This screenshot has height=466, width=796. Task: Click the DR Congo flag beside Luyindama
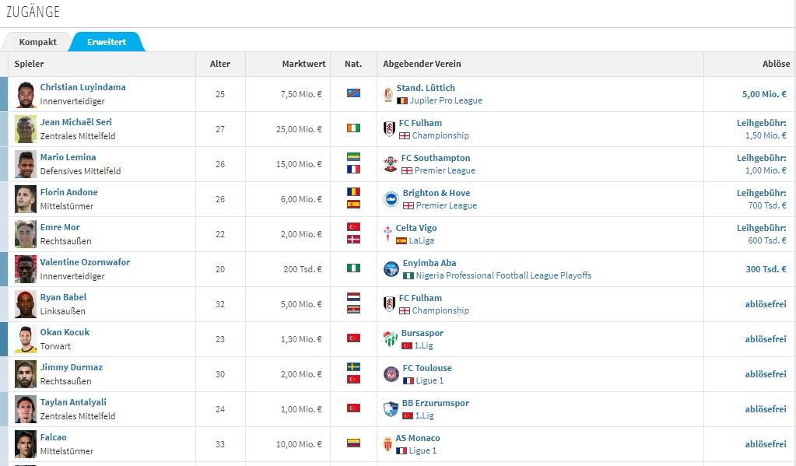click(353, 93)
